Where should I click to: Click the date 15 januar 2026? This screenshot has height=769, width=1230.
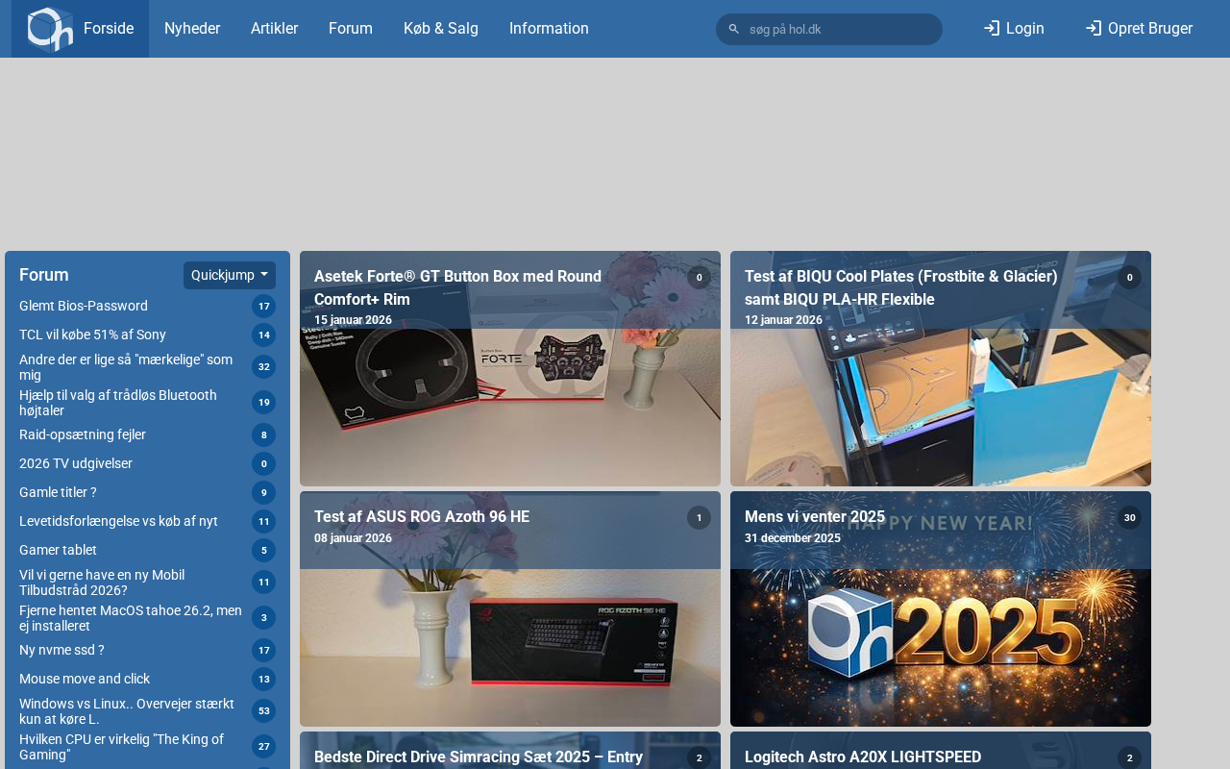(353, 320)
